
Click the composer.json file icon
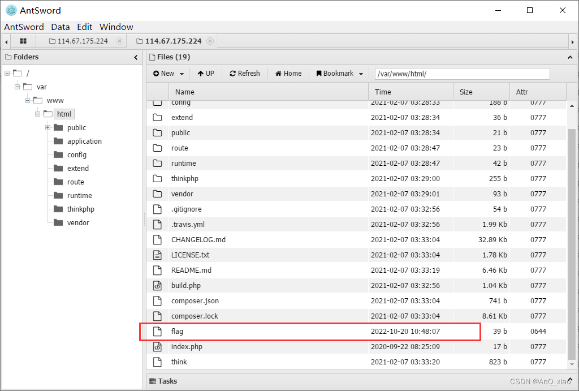157,301
